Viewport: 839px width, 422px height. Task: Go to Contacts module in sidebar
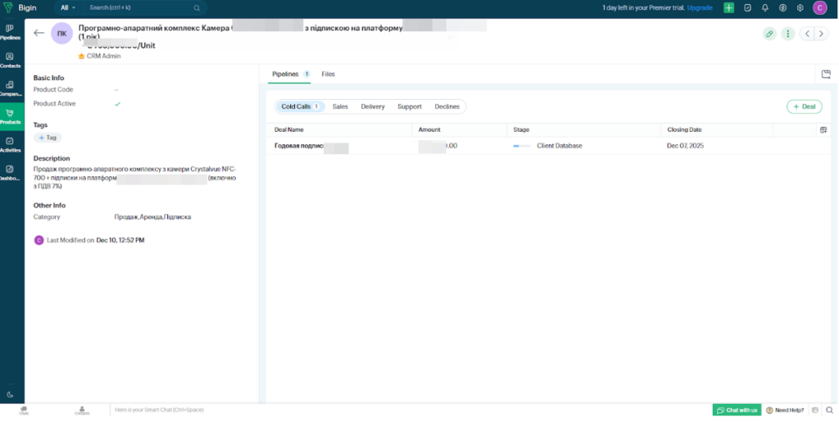[10, 60]
